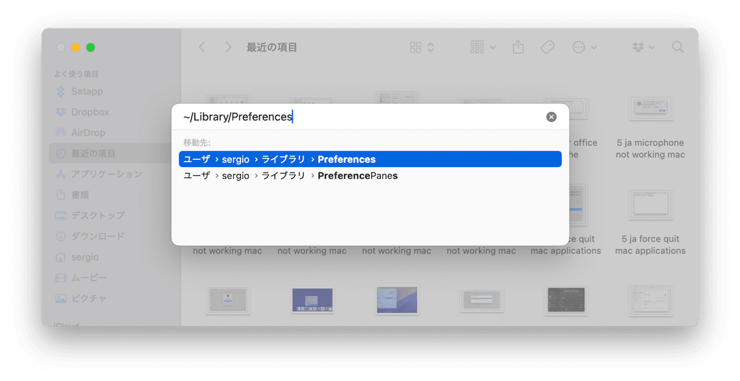Go forward with the right arrow

pos(228,47)
